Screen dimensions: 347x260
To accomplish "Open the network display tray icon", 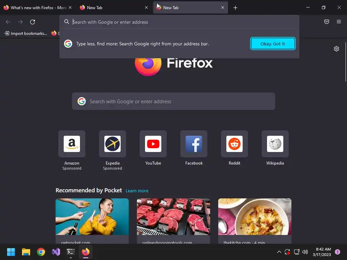I will click(297, 252).
